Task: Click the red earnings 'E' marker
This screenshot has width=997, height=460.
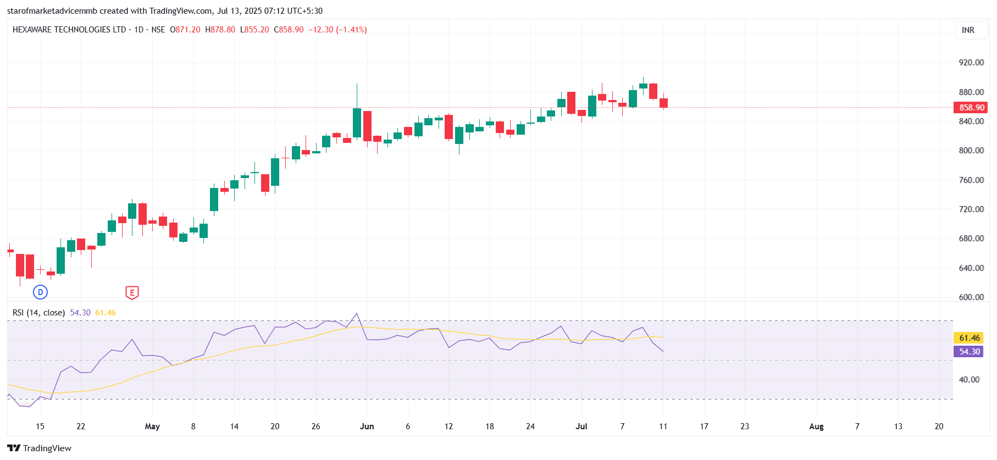Action: point(132,293)
